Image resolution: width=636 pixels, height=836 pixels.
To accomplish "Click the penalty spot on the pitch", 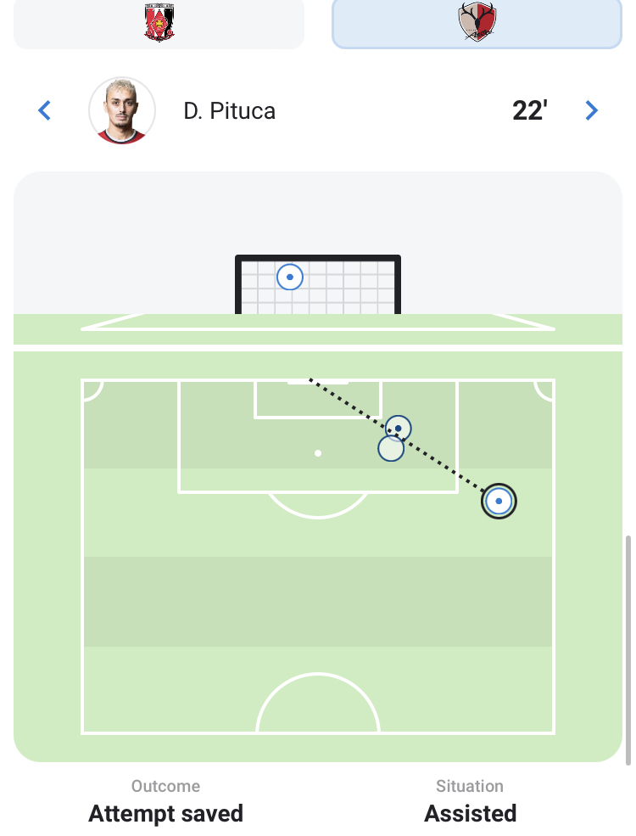I will click(x=318, y=453).
